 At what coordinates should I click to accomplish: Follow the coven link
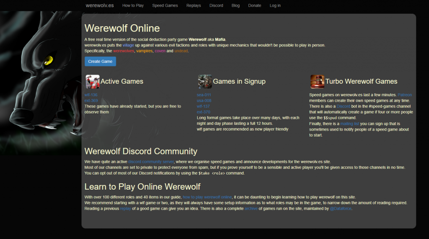click(x=160, y=51)
